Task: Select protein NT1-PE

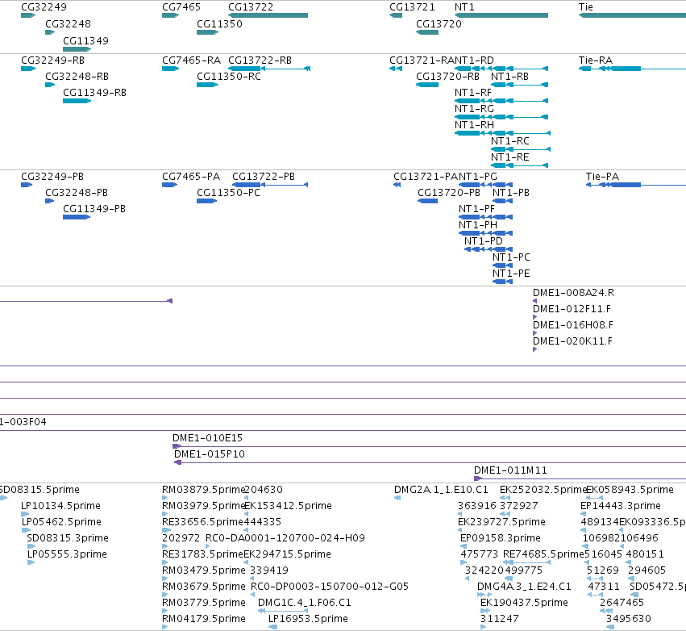Action: click(511, 274)
